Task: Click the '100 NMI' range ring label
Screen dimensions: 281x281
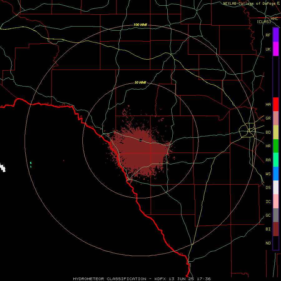Action: point(140,25)
